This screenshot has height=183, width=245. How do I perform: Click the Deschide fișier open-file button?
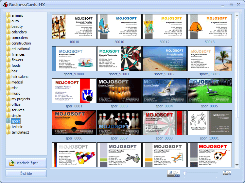tap(26, 163)
